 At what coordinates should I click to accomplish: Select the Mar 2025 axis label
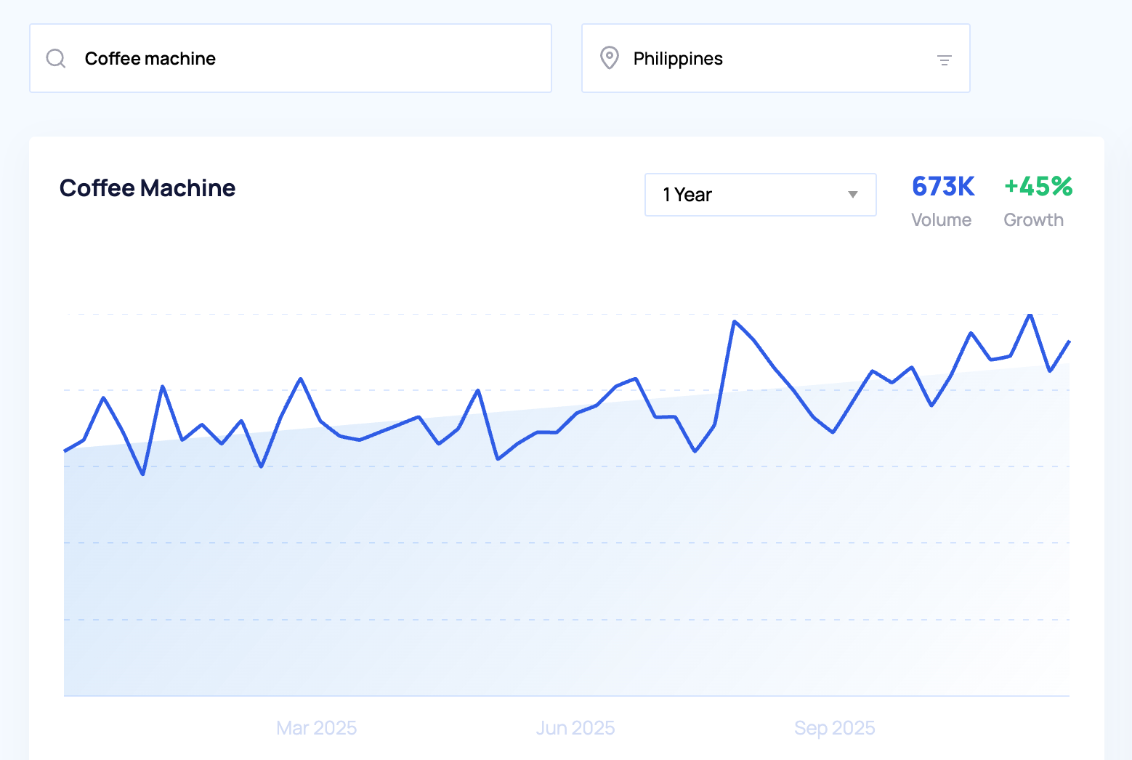[x=316, y=728]
